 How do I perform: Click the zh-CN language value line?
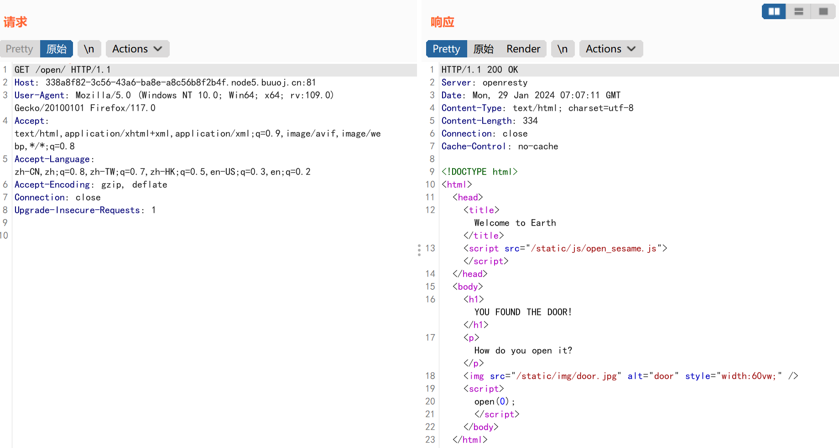[162, 172]
